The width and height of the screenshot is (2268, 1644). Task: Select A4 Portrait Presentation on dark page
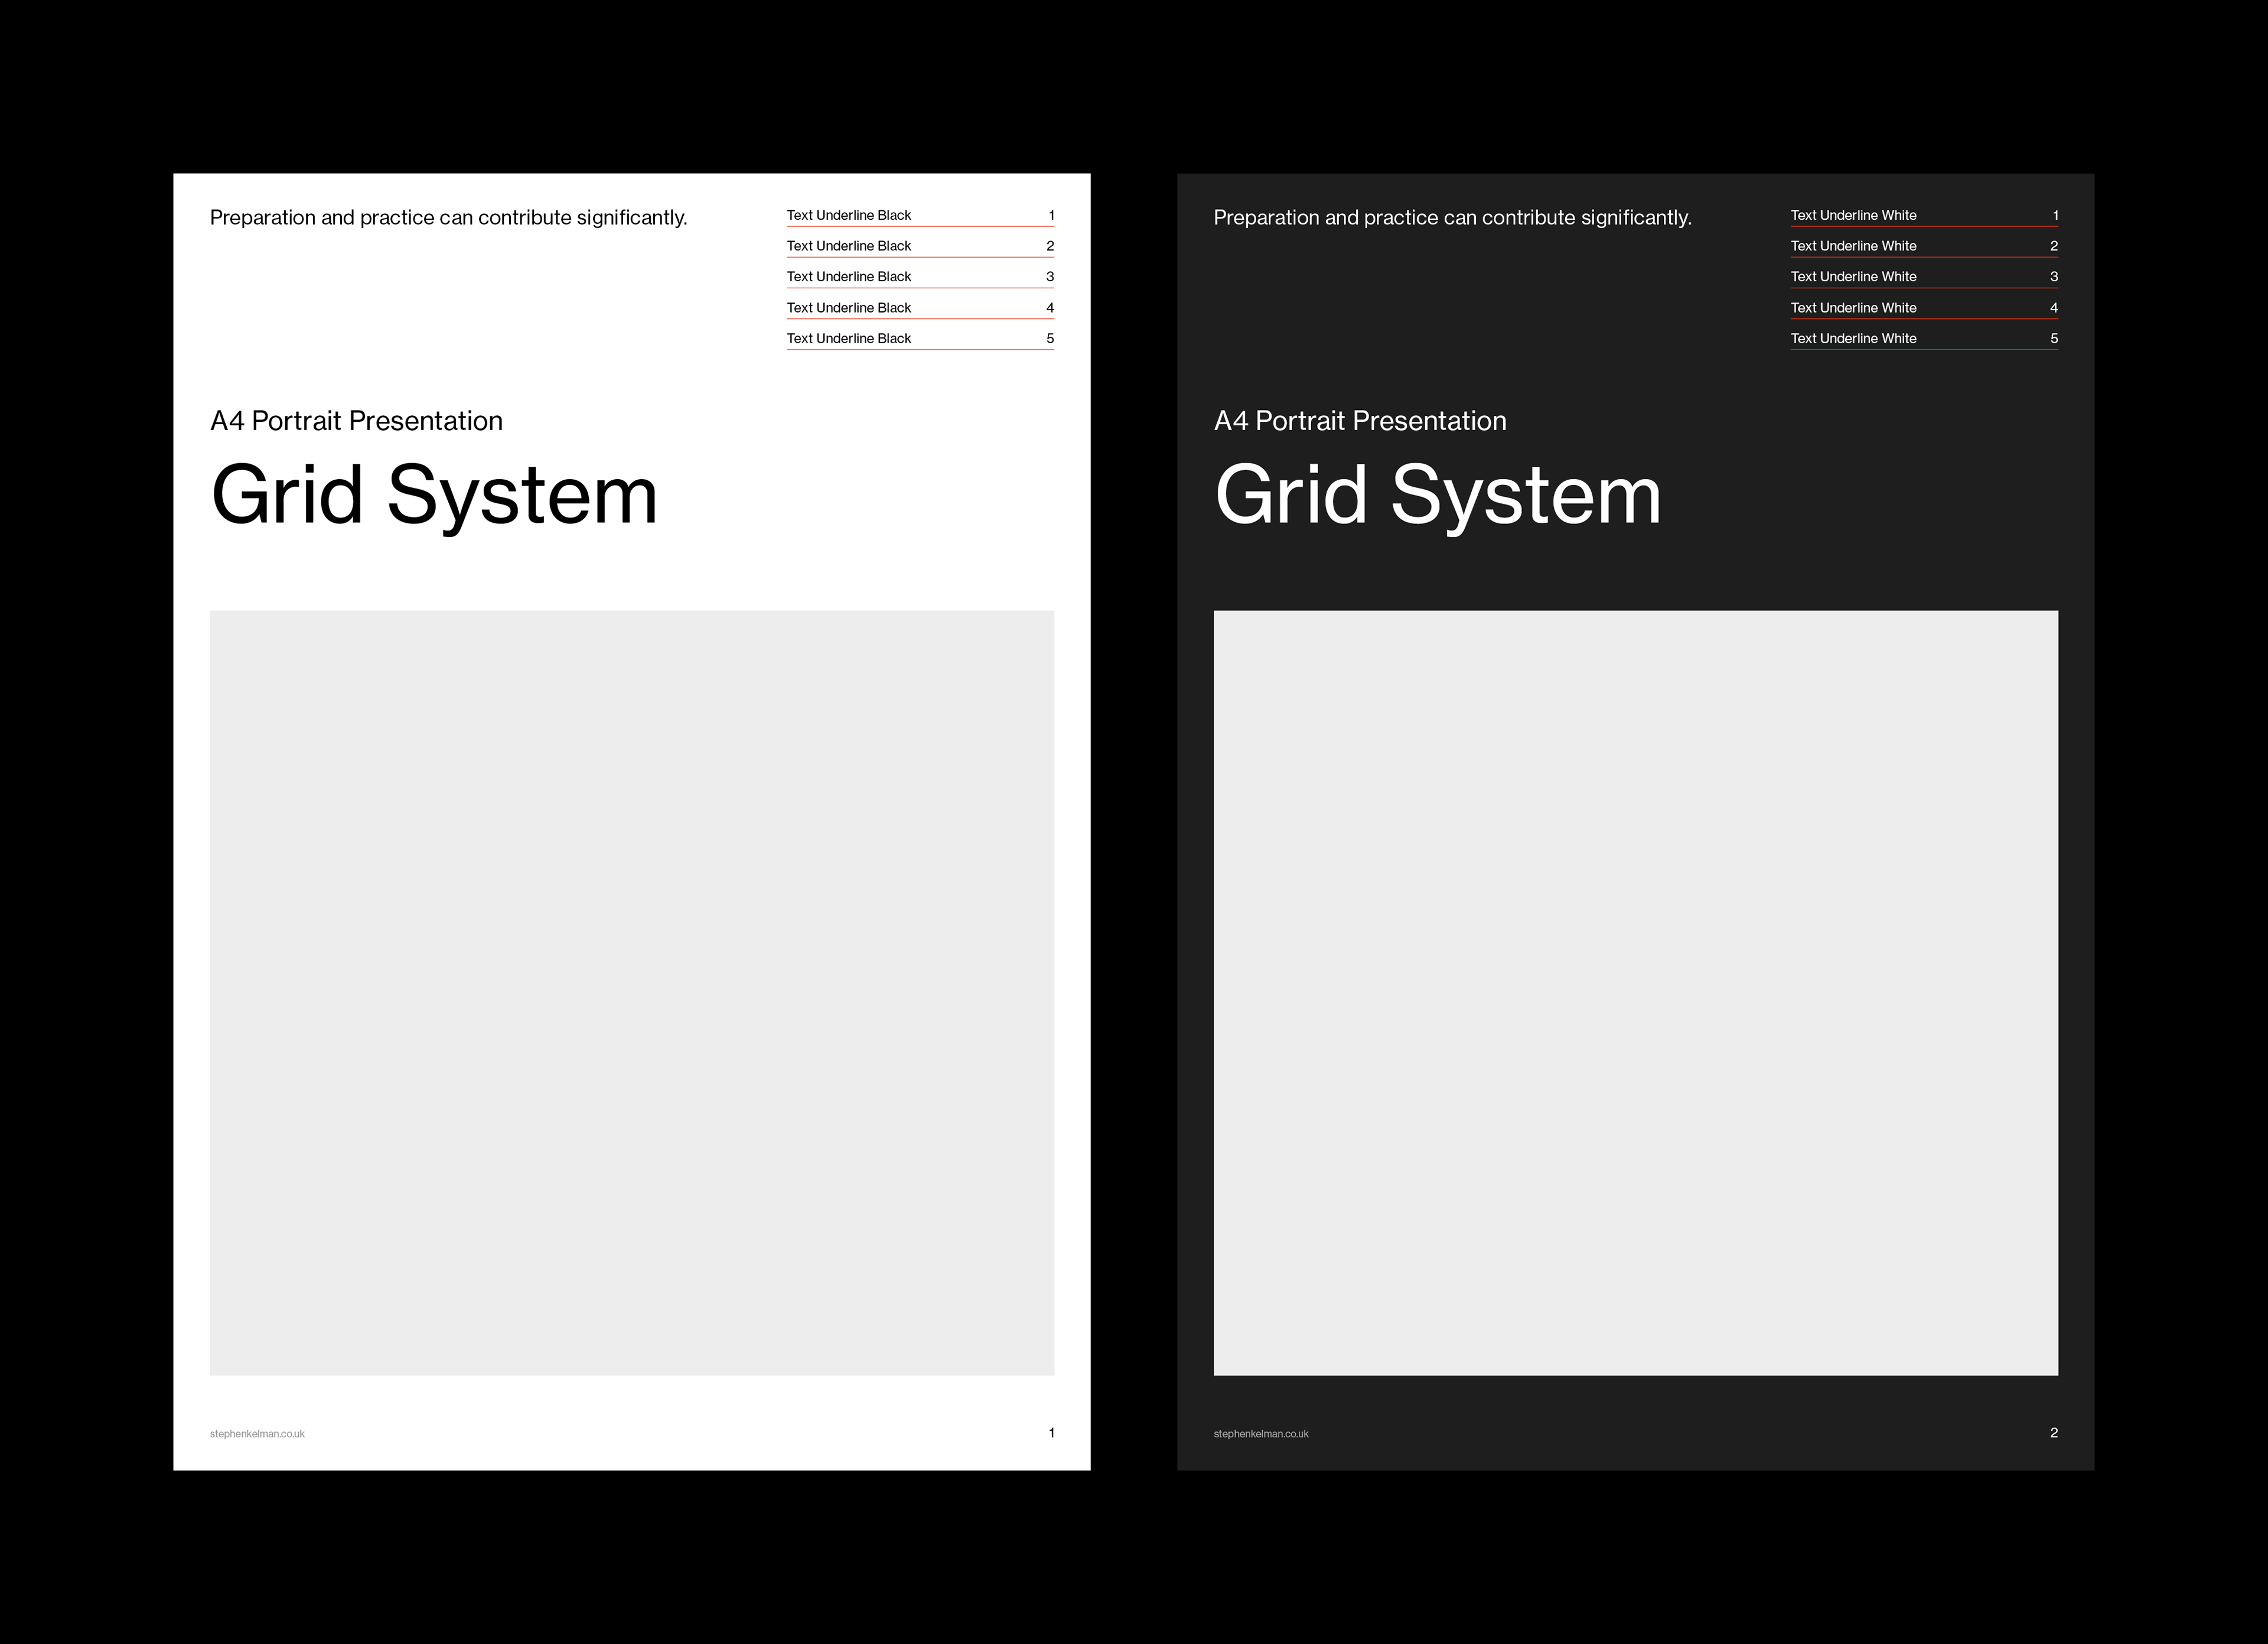(1360, 421)
